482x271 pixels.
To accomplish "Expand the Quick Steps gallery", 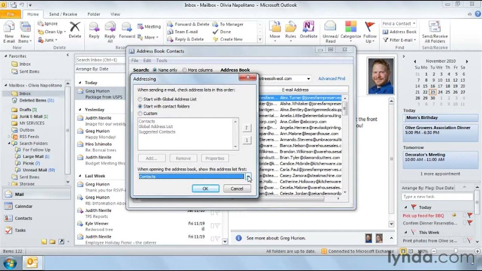I will (x=260, y=39).
